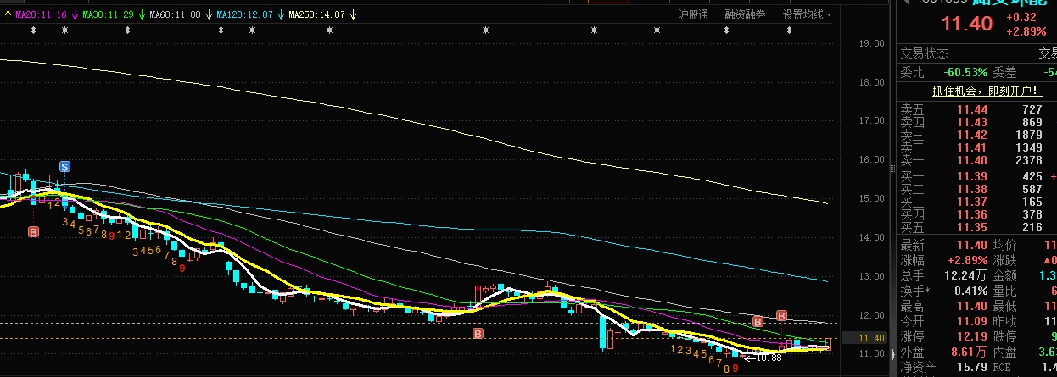This screenshot has width=1057, height=377.
Task: Select the 买二 bid row at 11.38
Action: pyautogui.click(x=978, y=189)
